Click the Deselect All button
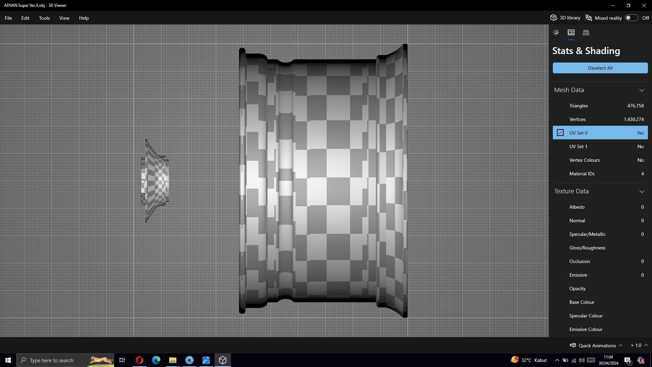This screenshot has width=652, height=367. pyautogui.click(x=600, y=68)
